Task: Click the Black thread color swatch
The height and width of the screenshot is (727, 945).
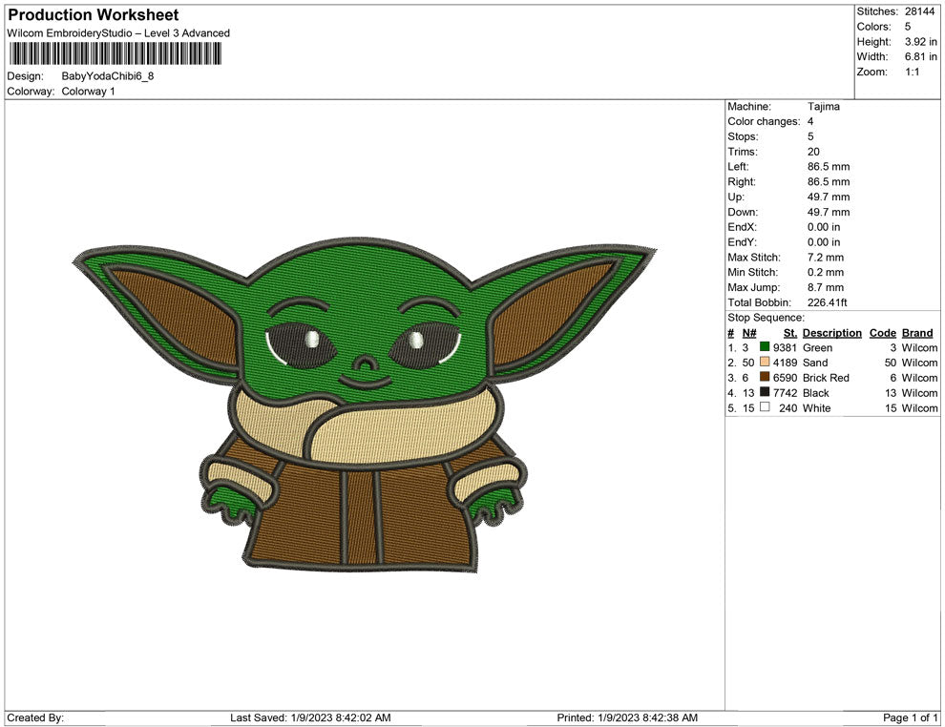Action: pos(765,393)
